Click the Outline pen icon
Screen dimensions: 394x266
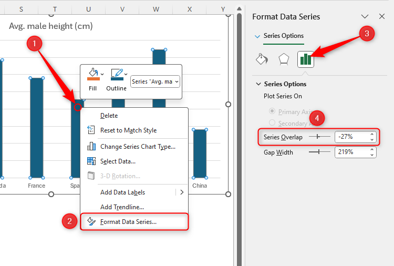coord(117,74)
